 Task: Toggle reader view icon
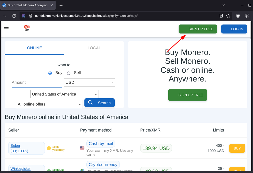click(x=221, y=16)
